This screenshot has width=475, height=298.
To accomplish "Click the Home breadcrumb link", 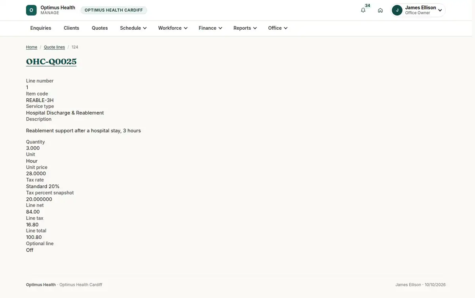I will pyautogui.click(x=32, y=47).
